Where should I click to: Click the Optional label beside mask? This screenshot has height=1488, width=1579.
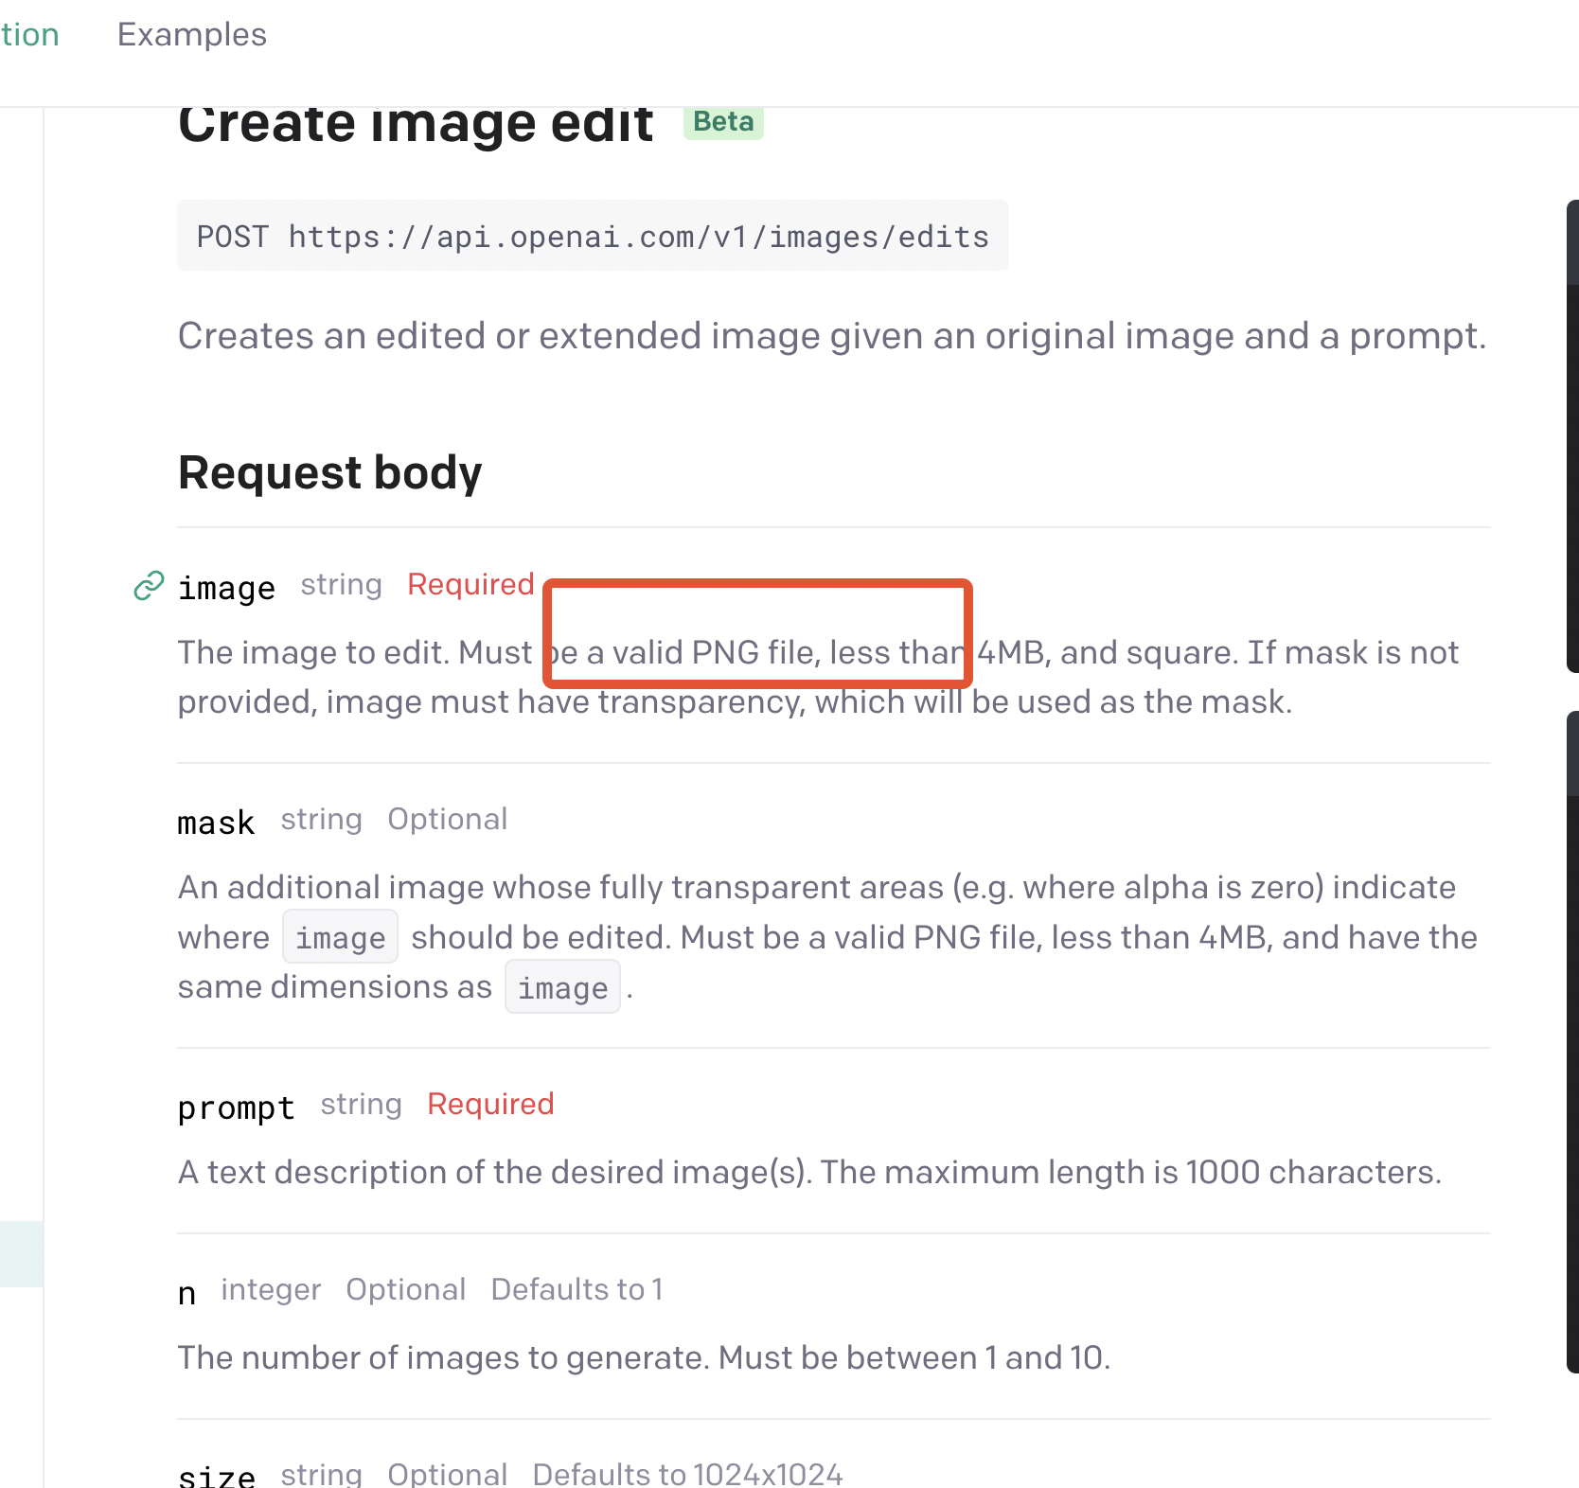447,819
